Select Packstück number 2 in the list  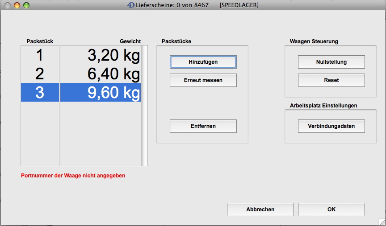click(x=40, y=74)
